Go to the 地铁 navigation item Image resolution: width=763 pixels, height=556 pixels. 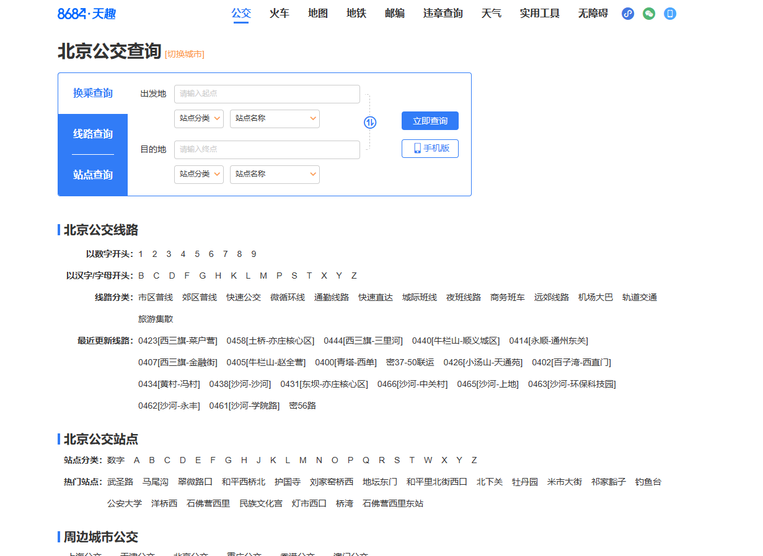[x=356, y=13]
